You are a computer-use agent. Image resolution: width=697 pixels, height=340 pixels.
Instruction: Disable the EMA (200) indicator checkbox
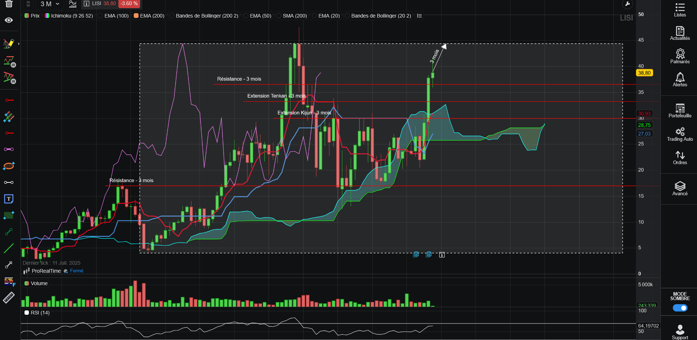coord(136,16)
